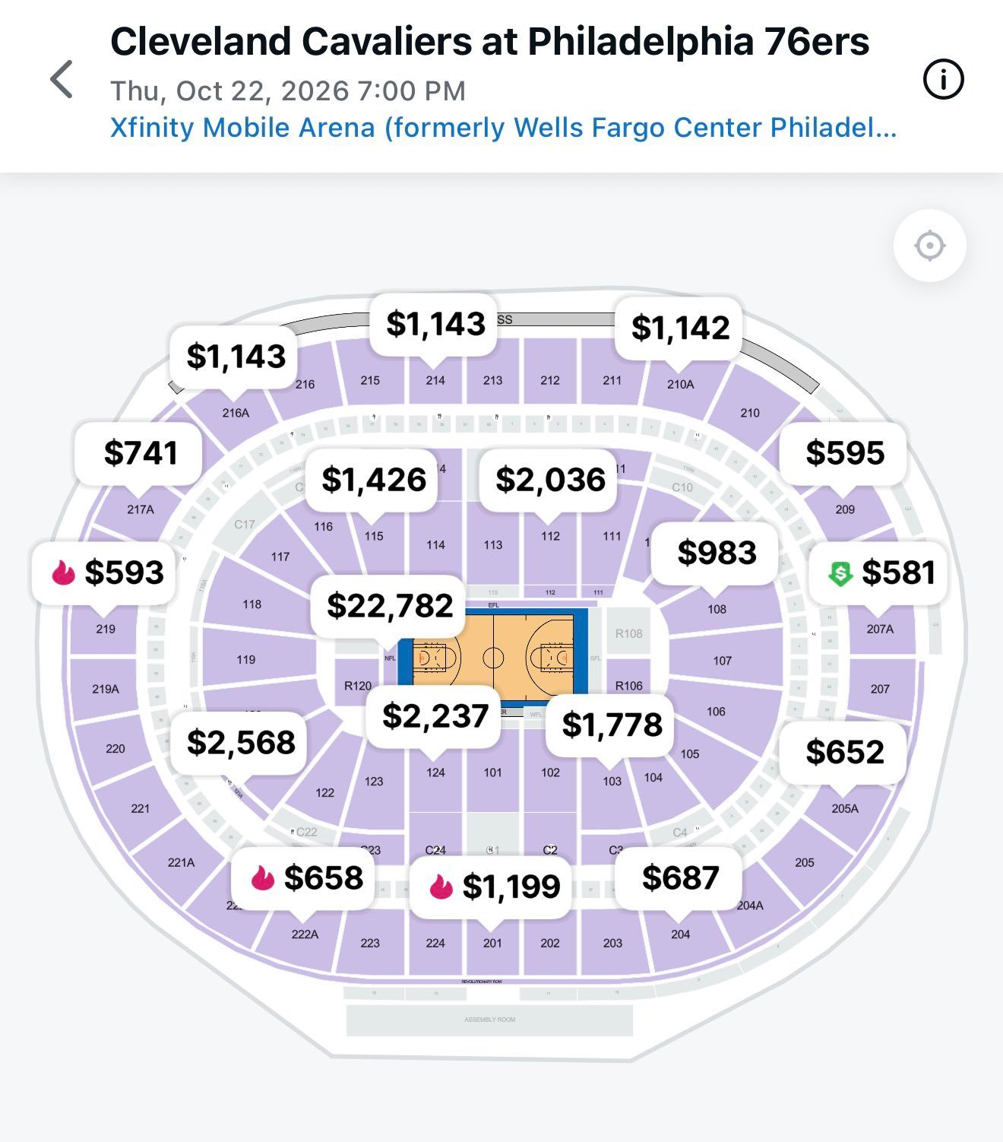1003x1142 pixels.
Task: Select the $1,142 price for section 210A
Action: [x=679, y=328]
